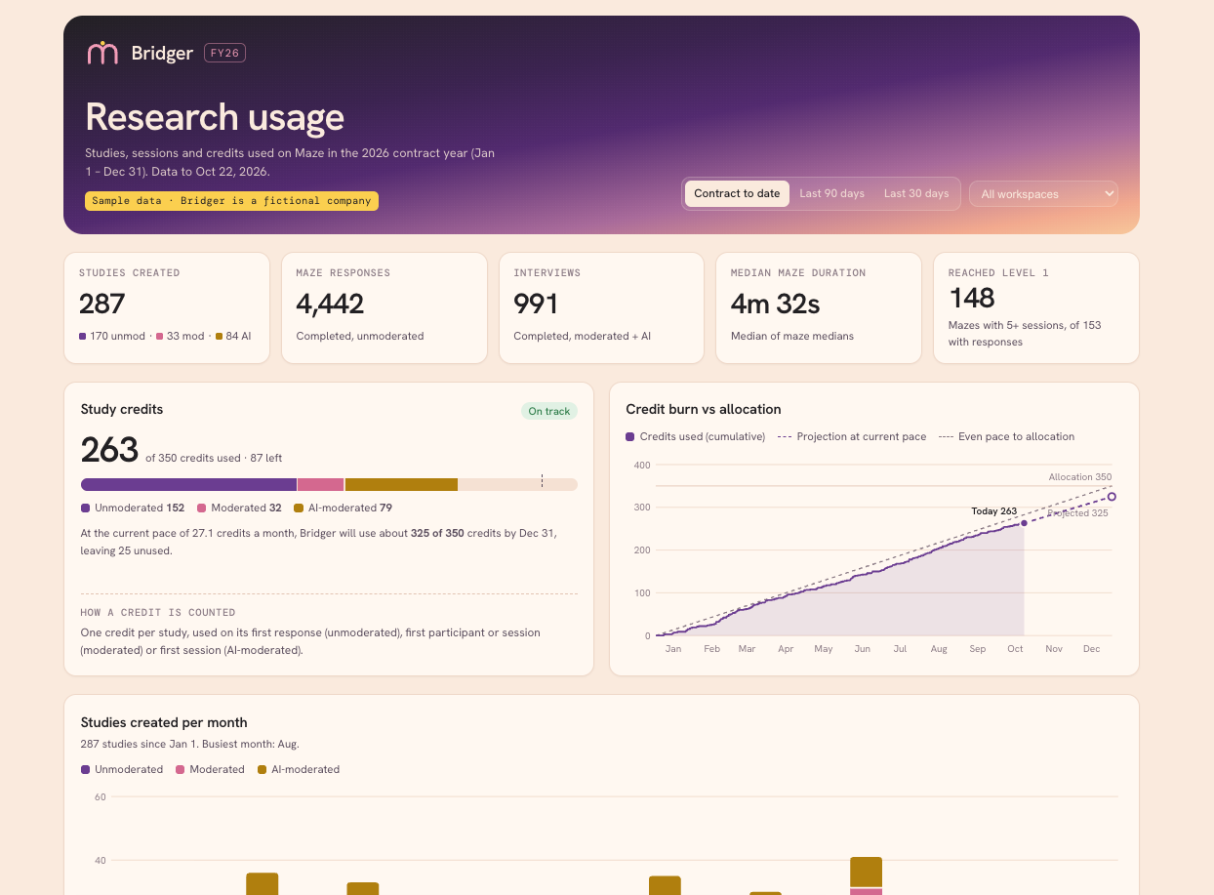The width and height of the screenshot is (1214, 895).
Task: Click the Allocation 350 chart label
Action: coord(1080,477)
